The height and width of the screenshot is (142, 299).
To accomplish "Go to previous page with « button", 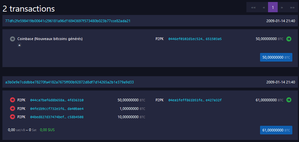I will (264, 7).
